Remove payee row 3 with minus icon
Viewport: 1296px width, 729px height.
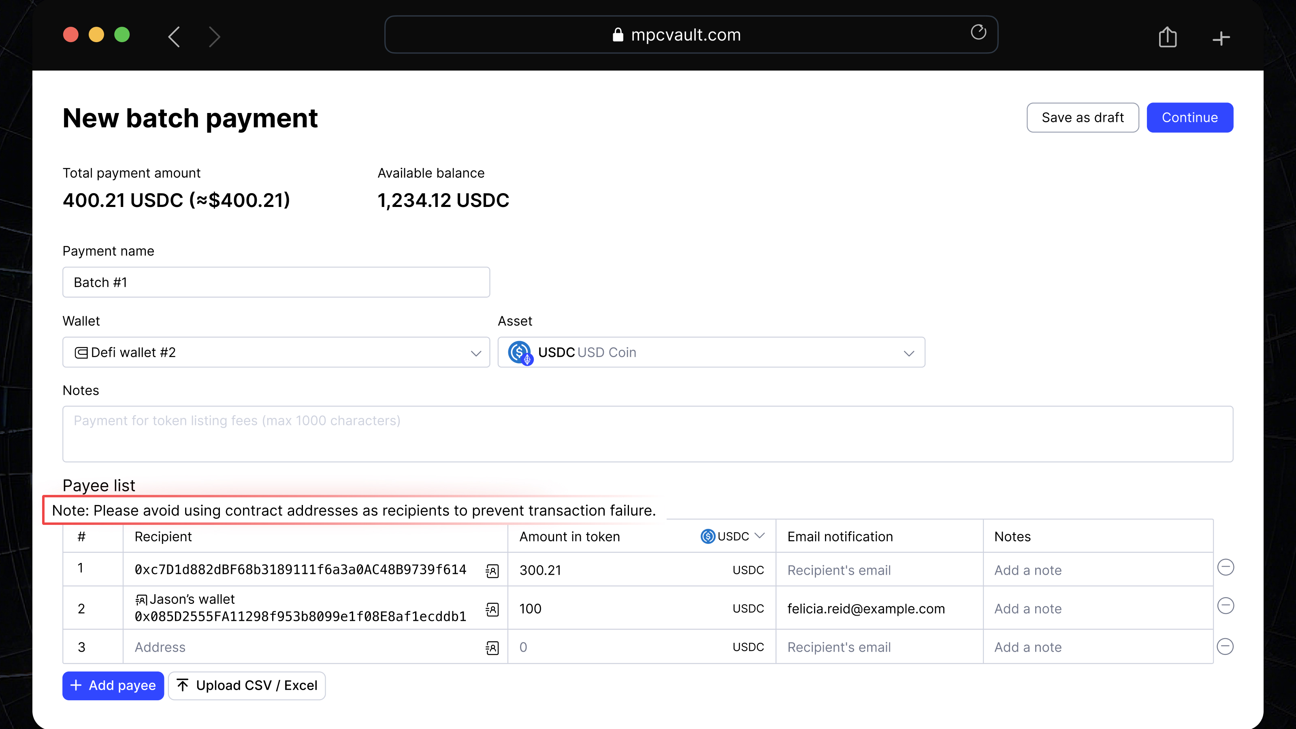[x=1225, y=646]
